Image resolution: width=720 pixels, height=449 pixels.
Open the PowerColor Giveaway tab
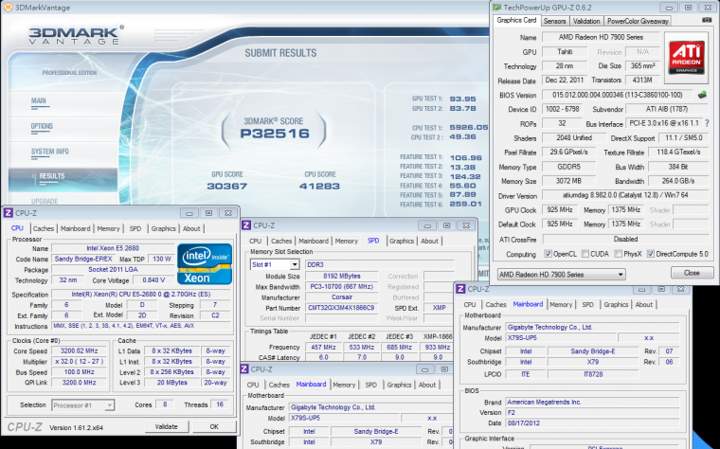click(637, 21)
